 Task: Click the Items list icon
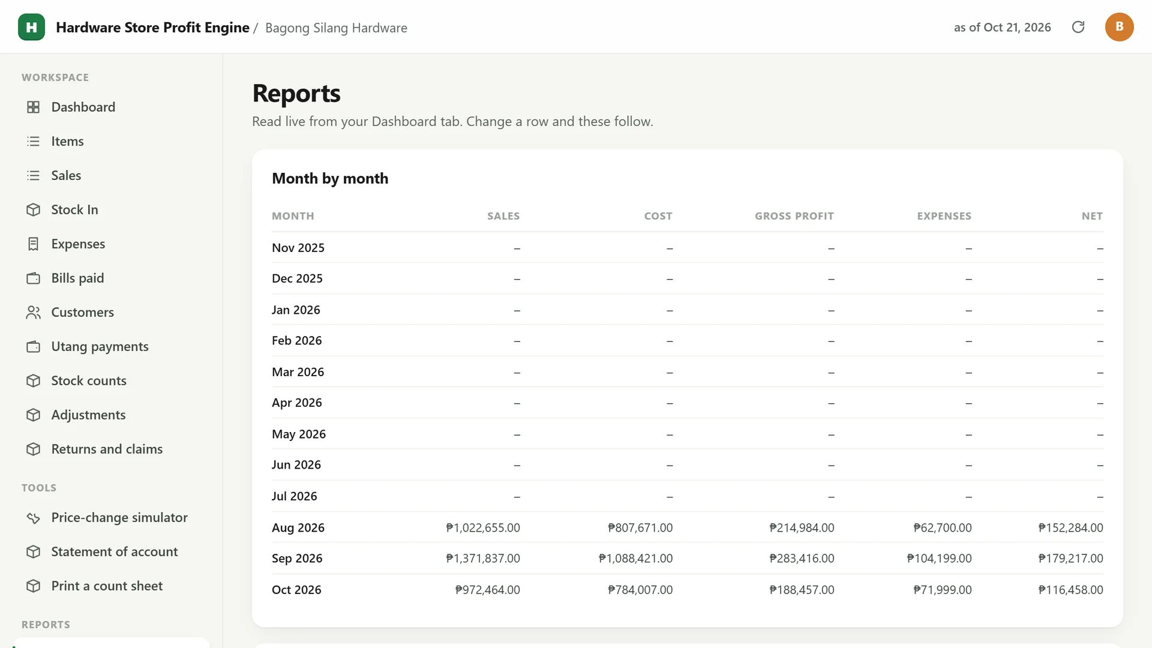[34, 141]
